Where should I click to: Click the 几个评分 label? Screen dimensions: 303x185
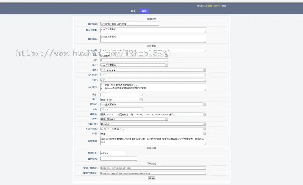(x=93, y=75)
